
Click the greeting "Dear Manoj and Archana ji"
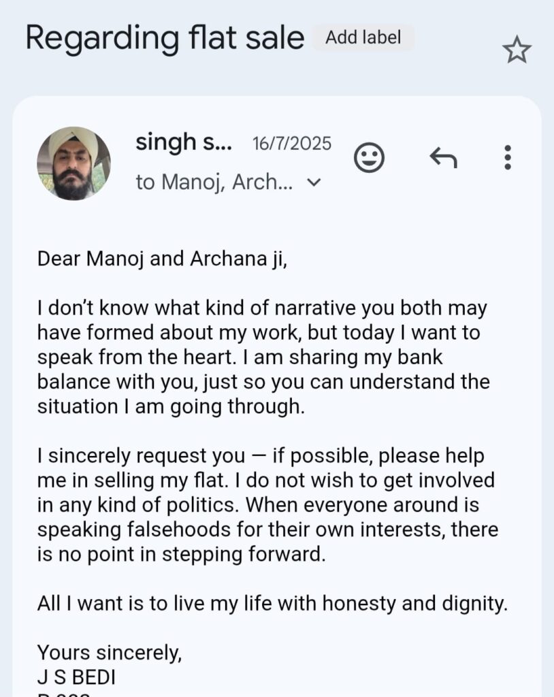[x=162, y=259]
